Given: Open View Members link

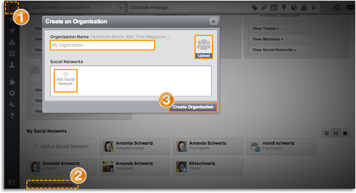Looking at the screenshot, I should (280, 39).
